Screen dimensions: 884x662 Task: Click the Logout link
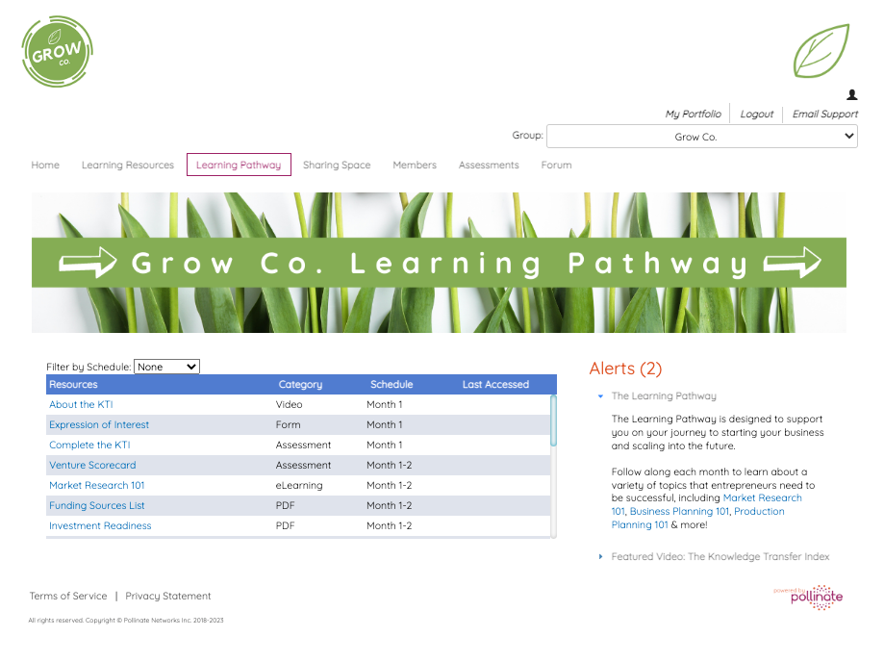pyautogui.click(x=756, y=114)
